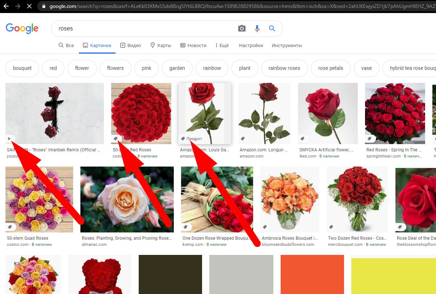436x294 pixels.
Task: Click the Google logo
Action: click(x=22, y=28)
